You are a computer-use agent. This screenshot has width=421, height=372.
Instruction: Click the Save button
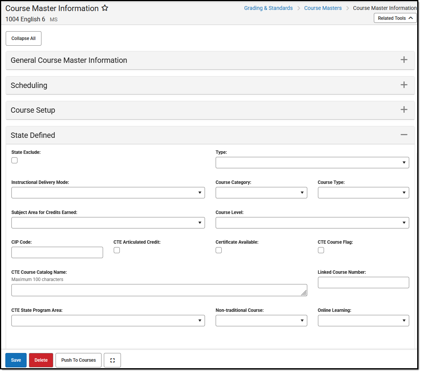16,360
